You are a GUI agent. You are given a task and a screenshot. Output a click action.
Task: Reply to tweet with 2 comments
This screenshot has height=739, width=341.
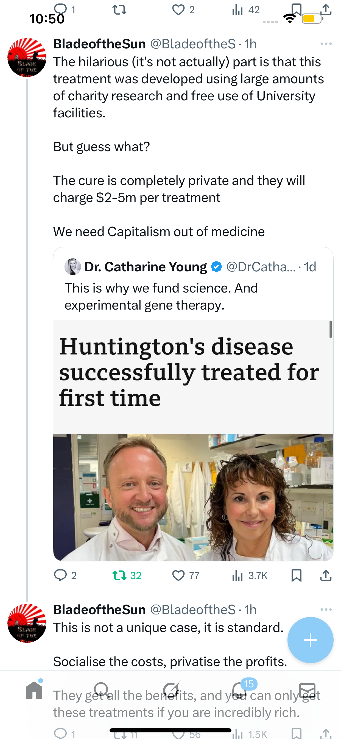60,575
